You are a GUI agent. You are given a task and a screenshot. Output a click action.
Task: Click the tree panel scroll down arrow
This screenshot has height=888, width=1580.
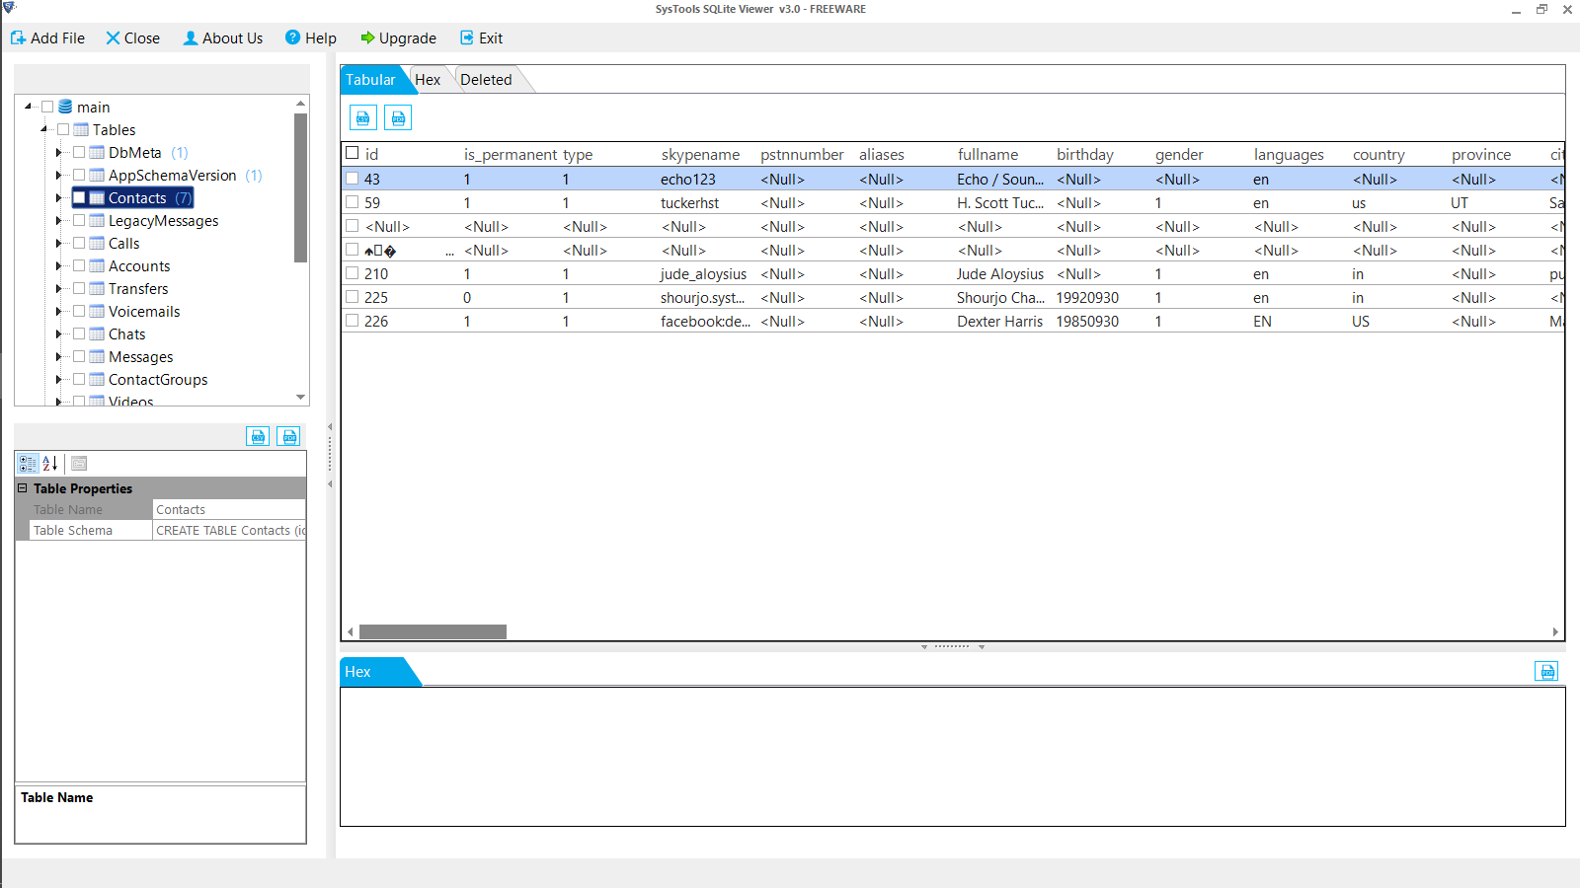pyautogui.click(x=300, y=398)
